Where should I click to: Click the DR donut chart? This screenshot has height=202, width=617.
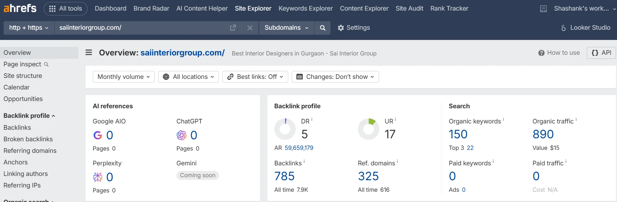point(285,129)
